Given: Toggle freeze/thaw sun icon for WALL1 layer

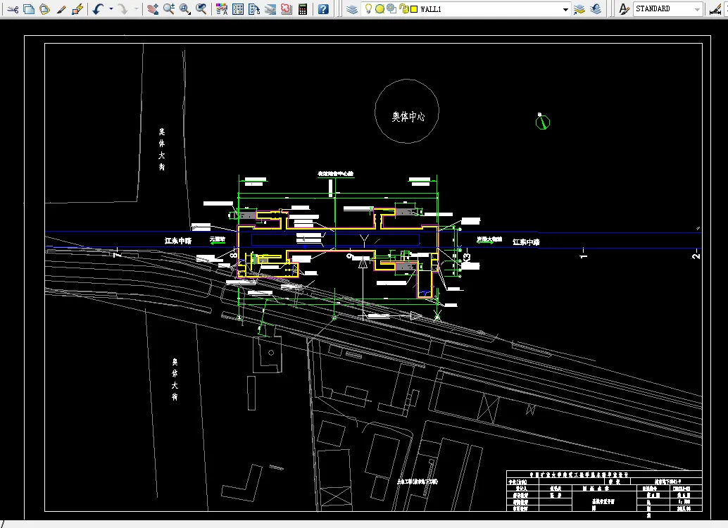Looking at the screenshot, I should [x=379, y=9].
